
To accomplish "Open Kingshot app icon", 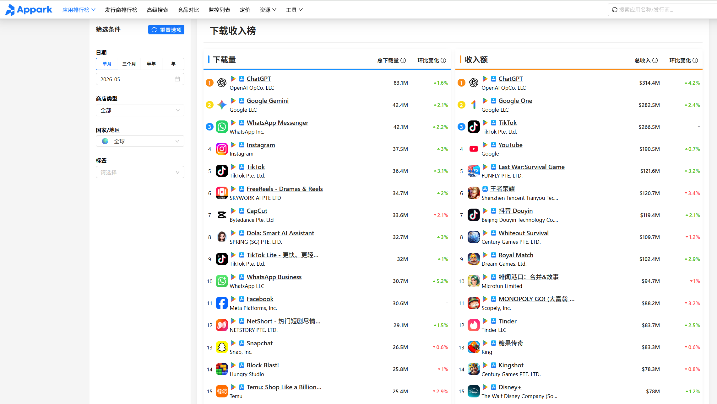I will point(474,369).
